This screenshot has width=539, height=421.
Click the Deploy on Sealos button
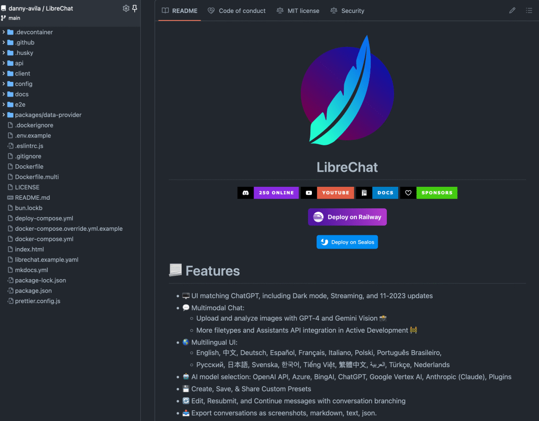point(347,242)
